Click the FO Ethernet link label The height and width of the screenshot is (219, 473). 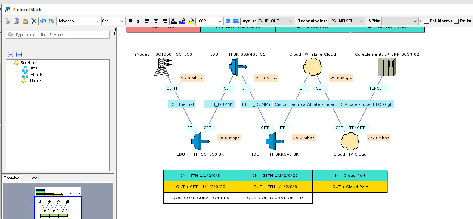click(x=182, y=104)
